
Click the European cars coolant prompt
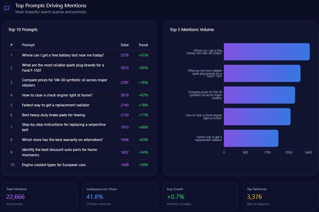pos(54,165)
